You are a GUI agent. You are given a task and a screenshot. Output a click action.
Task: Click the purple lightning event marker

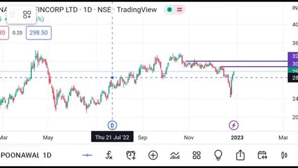[234, 126]
